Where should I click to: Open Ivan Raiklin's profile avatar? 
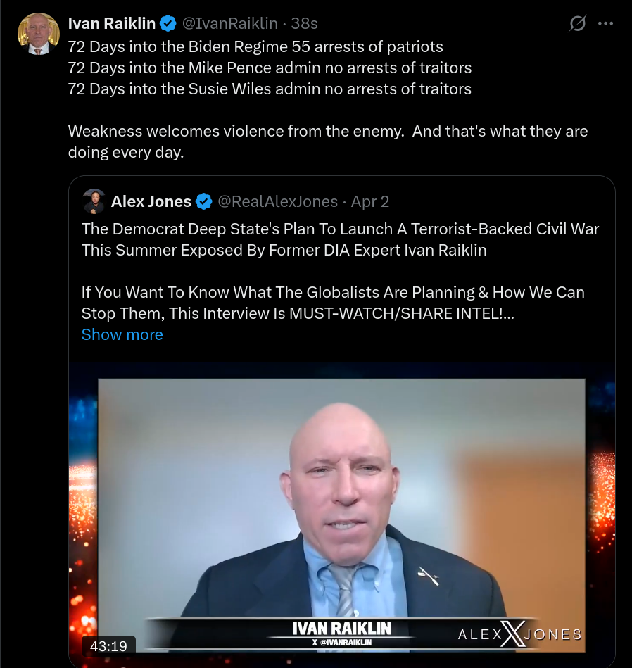click(x=38, y=34)
